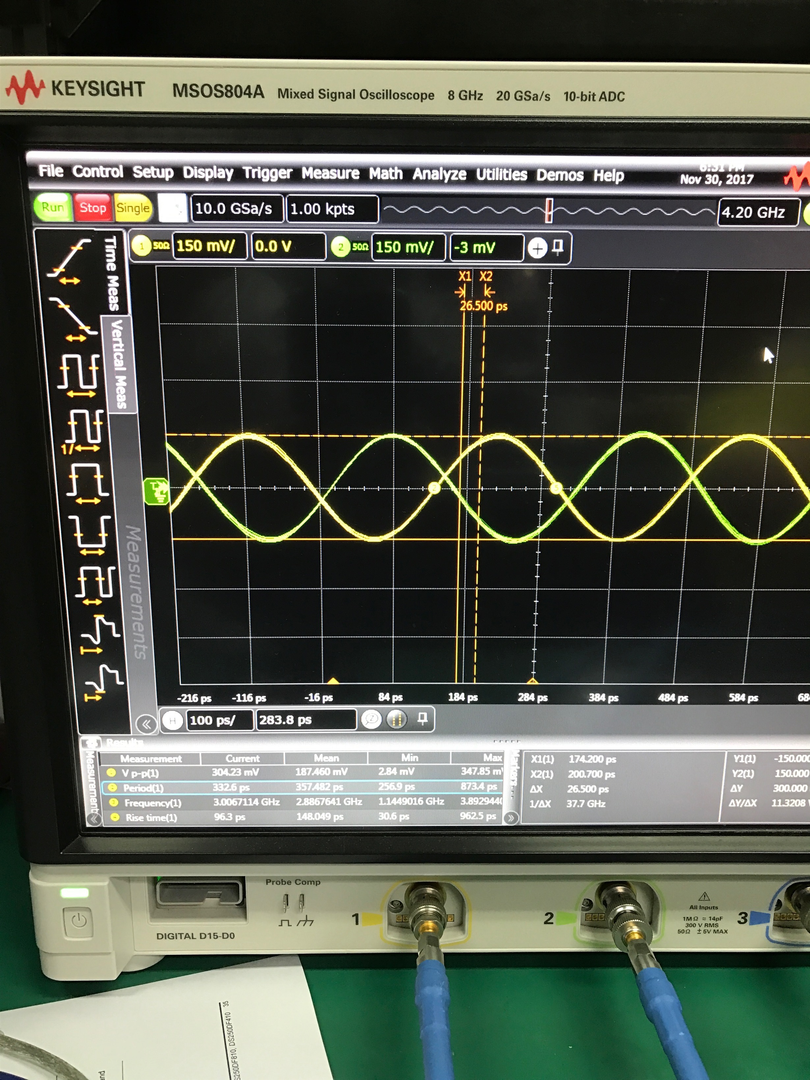The image size is (810, 1080).
Task: Edit channel 2 vertical scale 150 mV/
Action: point(408,248)
